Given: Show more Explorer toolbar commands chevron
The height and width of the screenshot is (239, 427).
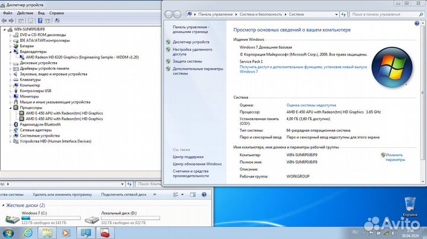Looking at the screenshot, I should 155,195.
